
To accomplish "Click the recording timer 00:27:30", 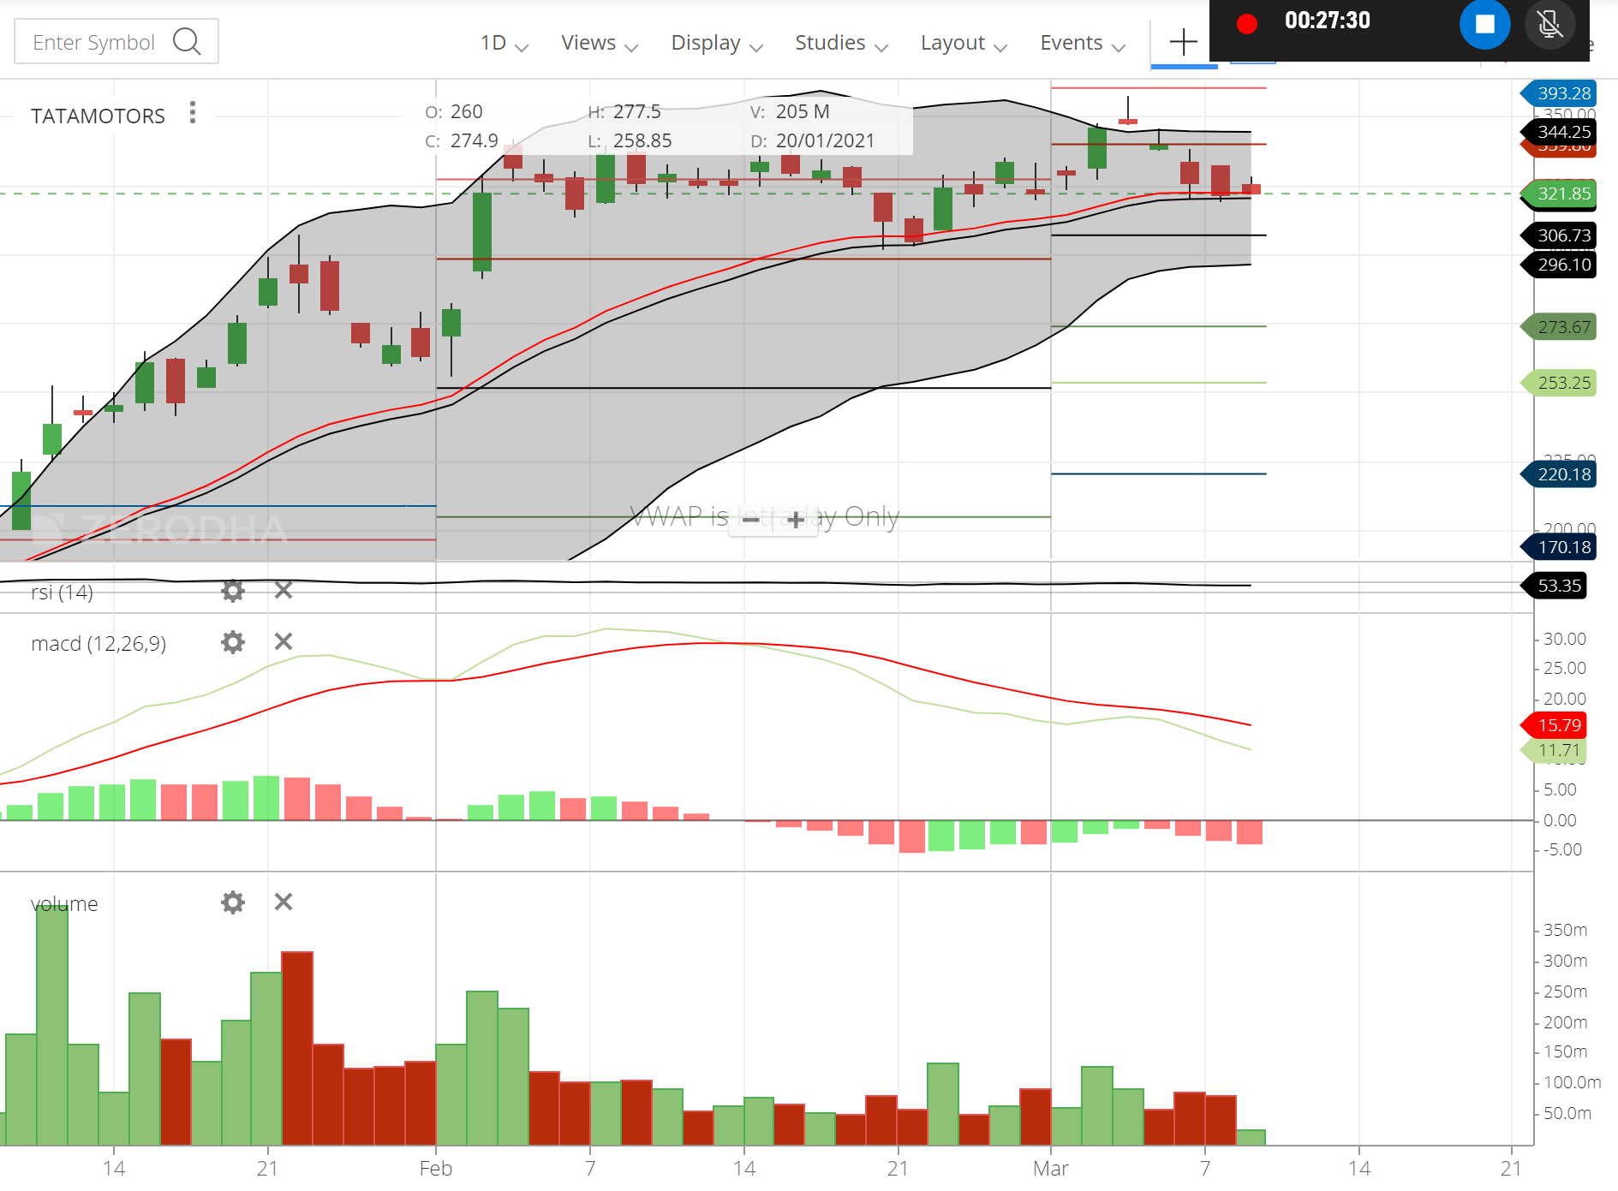I will coord(1327,21).
